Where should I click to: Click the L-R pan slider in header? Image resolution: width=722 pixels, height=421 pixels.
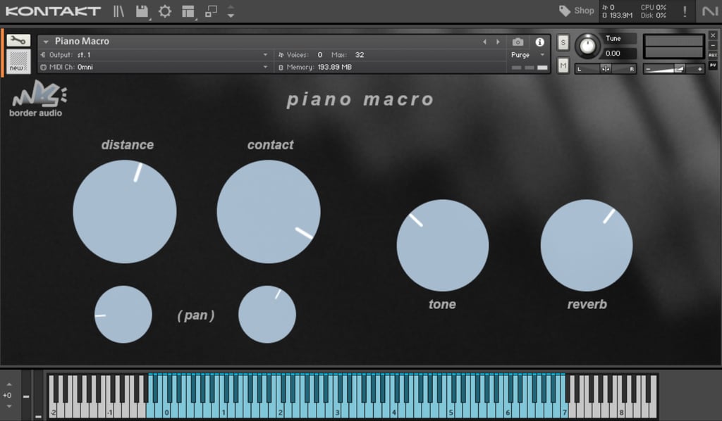(606, 69)
